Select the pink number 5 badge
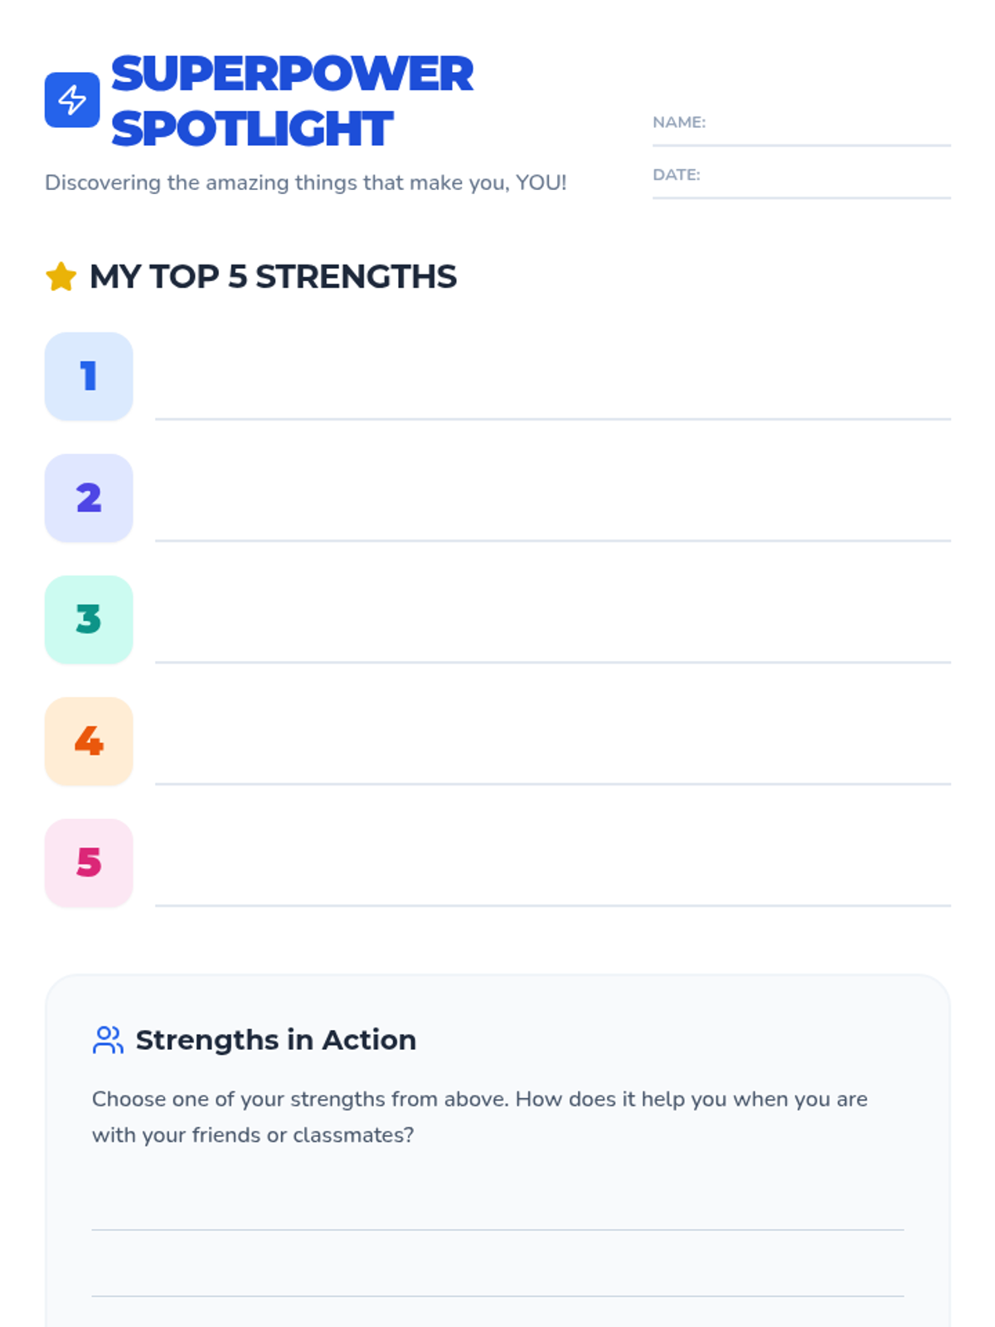This screenshot has height=1327, width=995. pos(89,863)
